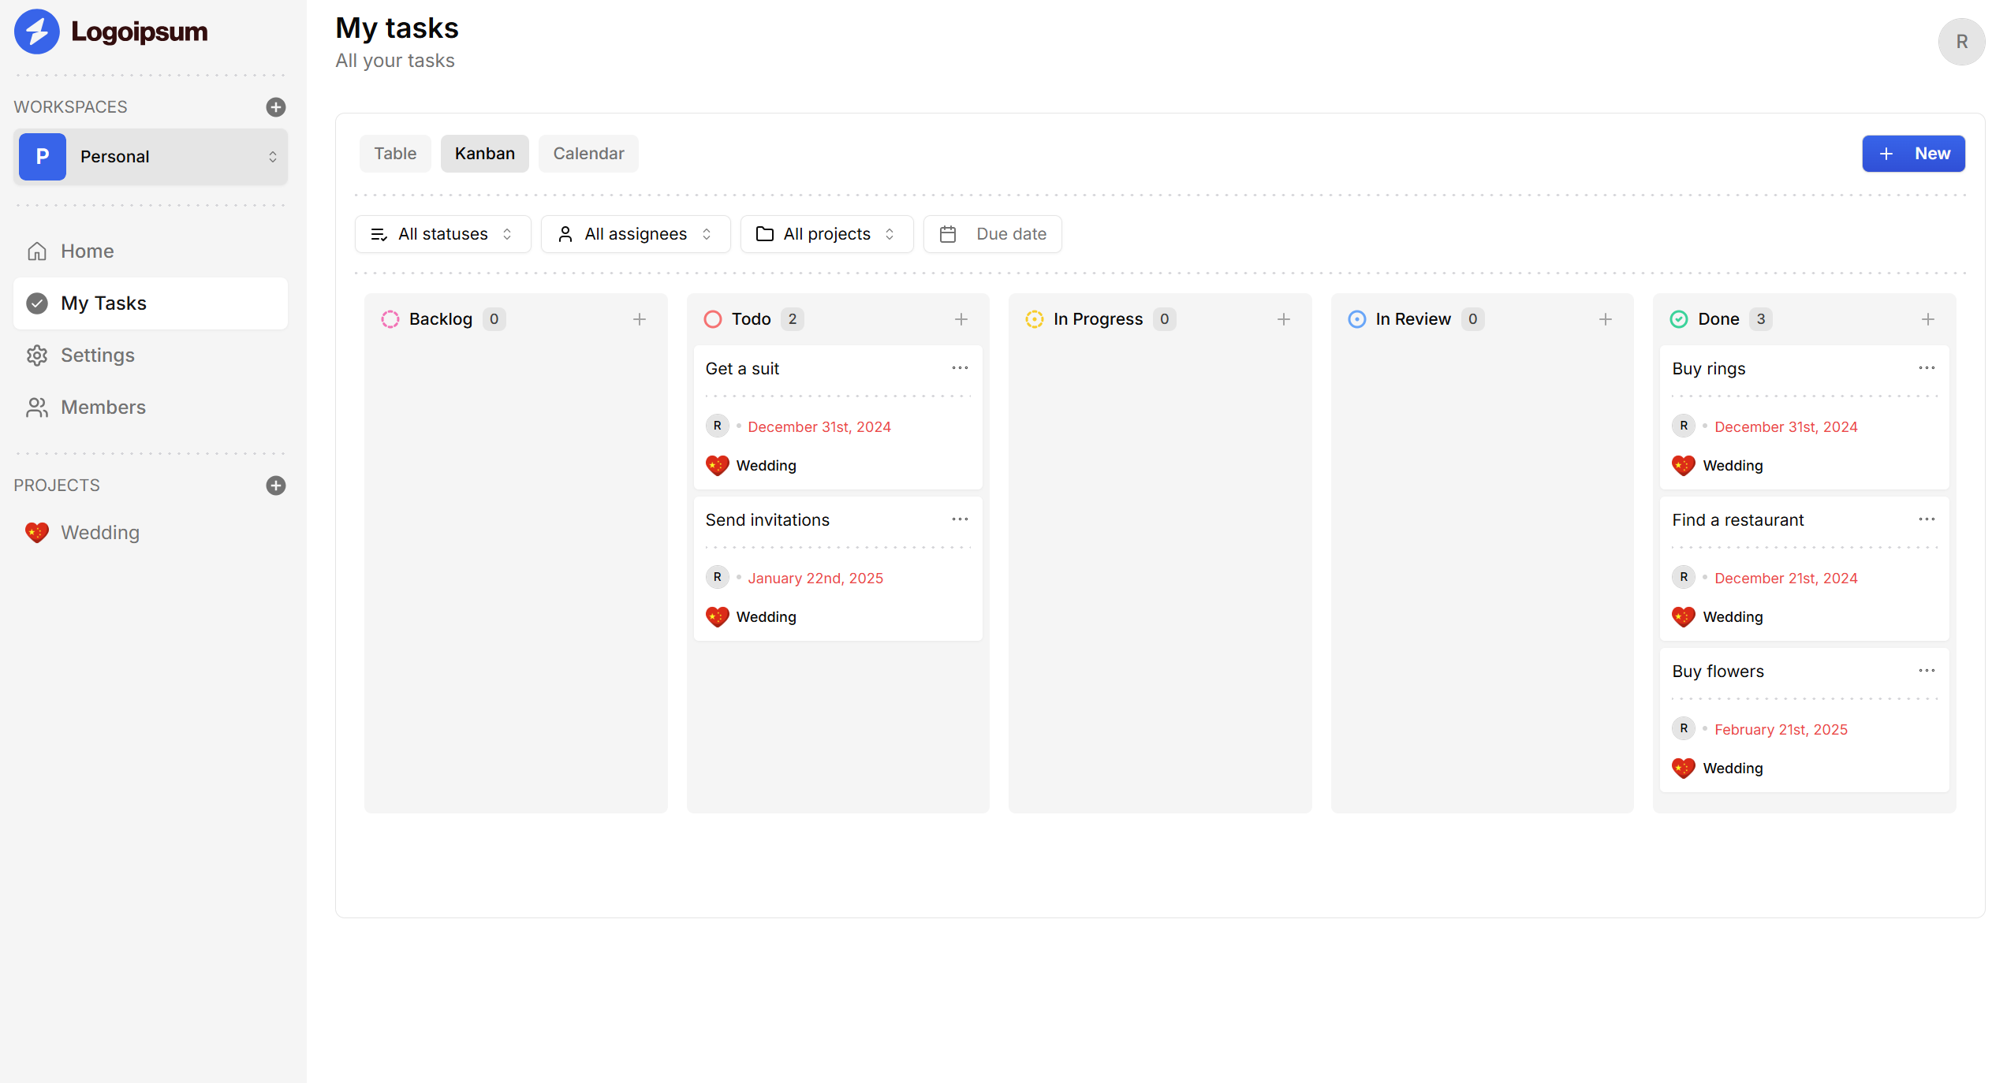Open the Wedding project in the sidebar
The image size is (2007, 1083).
(x=100, y=533)
